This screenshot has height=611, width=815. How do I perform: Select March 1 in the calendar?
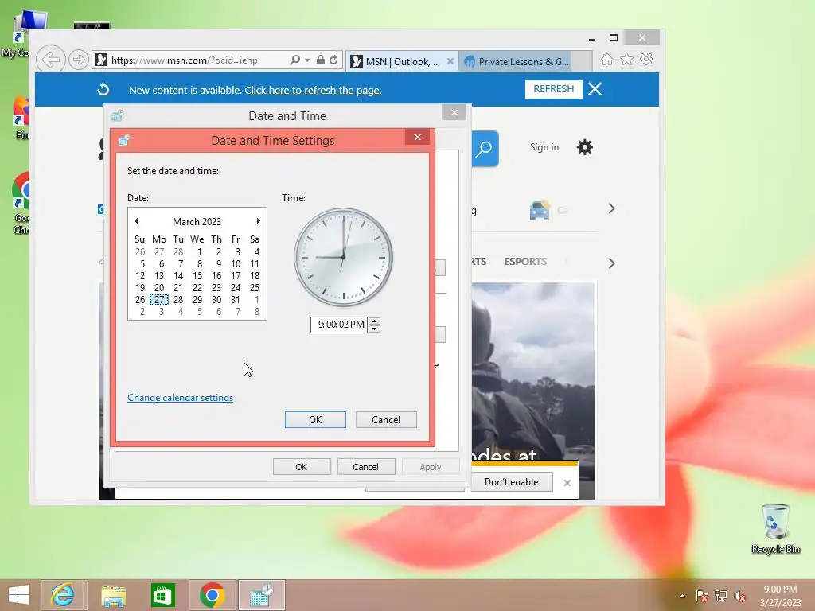[199, 252]
